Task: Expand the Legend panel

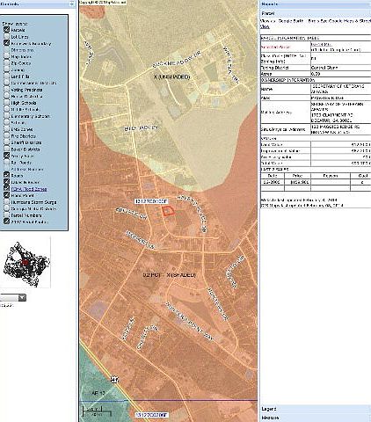Action: [x=316, y=409]
